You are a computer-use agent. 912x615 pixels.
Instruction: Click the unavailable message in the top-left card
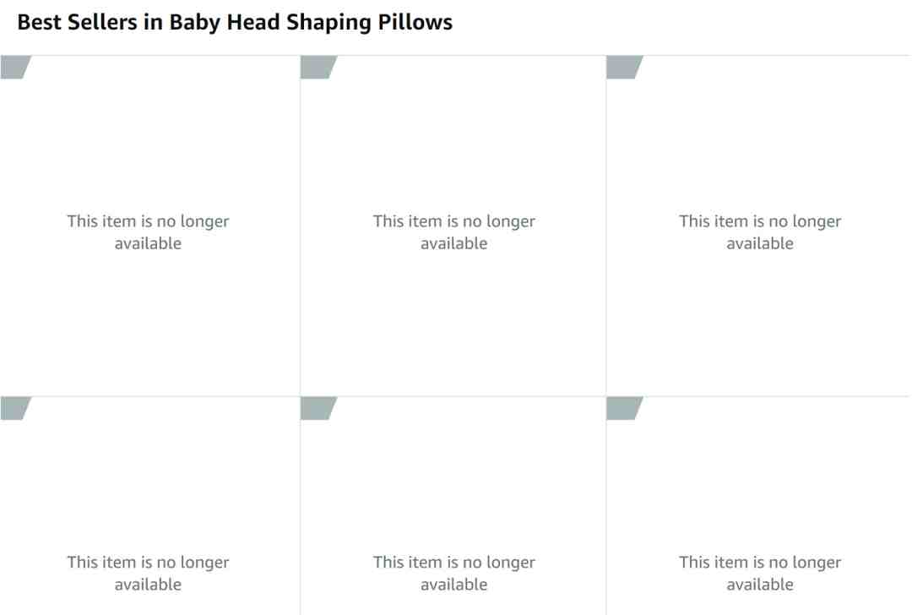(149, 232)
